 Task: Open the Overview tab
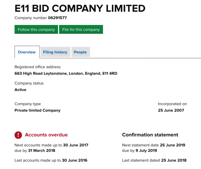pyautogui.click(x=27, y=52)
